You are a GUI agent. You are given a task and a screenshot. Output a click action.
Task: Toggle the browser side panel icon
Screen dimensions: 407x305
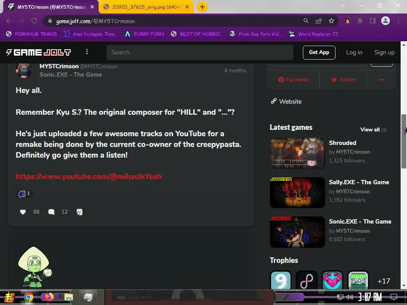tap(373, 21)
